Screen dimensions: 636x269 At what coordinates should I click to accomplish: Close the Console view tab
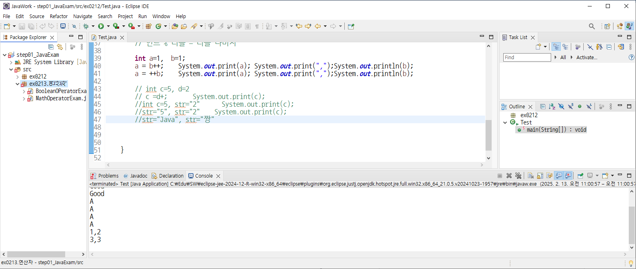(218, 176)
